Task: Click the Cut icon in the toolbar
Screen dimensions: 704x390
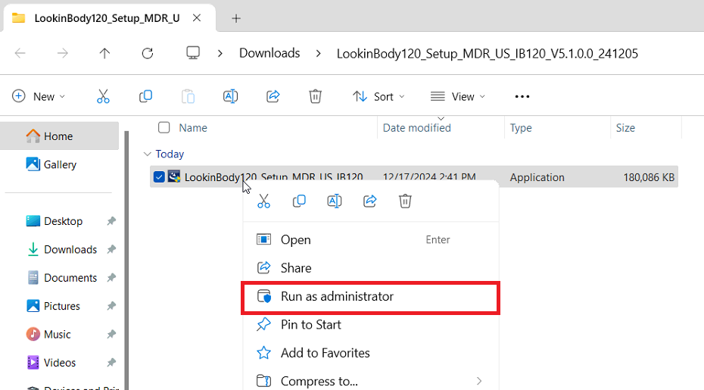Action: point(103,96)
